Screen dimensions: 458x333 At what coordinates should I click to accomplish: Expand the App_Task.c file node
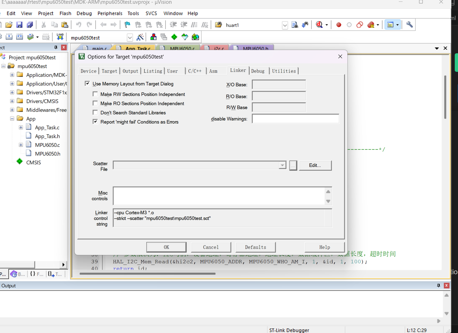[x=21, y=127]
